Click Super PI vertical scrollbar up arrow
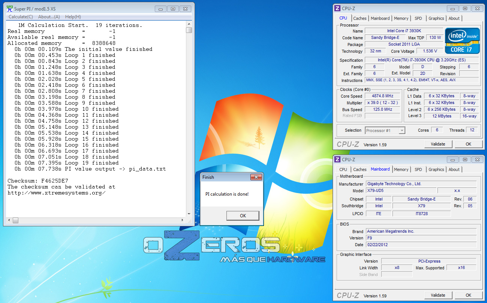 point(189,24)
